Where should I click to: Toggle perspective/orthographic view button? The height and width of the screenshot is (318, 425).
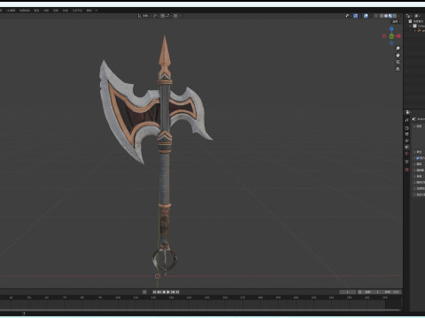point(398,69)
